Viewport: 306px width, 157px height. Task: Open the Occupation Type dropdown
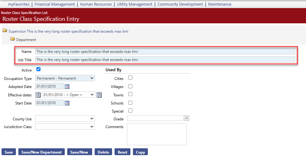click(x=65, y=78)
